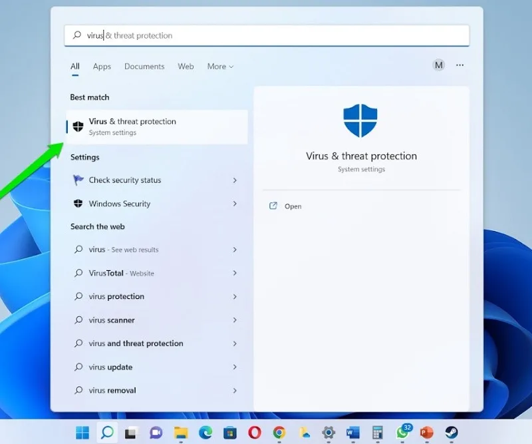Open Settings gear icon on taskbar
The image size is (532, 444).
point(329,433)
